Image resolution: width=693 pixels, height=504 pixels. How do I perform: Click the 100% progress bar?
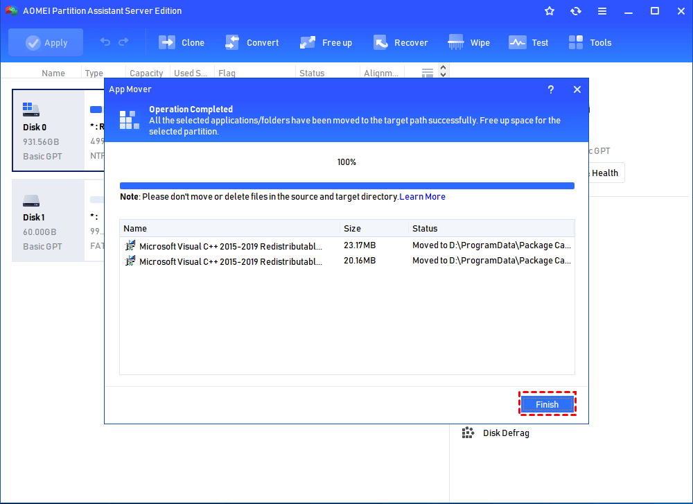(347, 186)
